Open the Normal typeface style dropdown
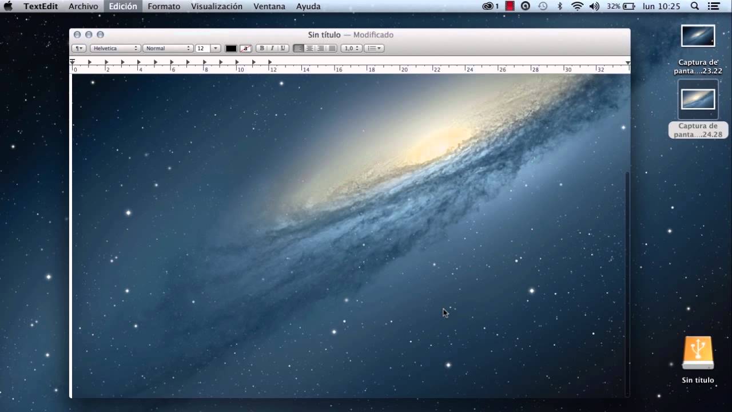Viewport: 732px width, 412px height. pyautogui.click(x=168, y=49)
